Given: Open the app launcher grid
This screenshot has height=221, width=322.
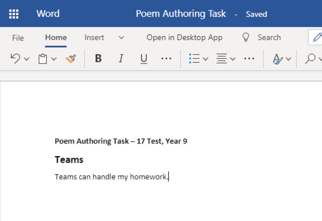Looking at the screenshot, I should [x=14, y=14].
